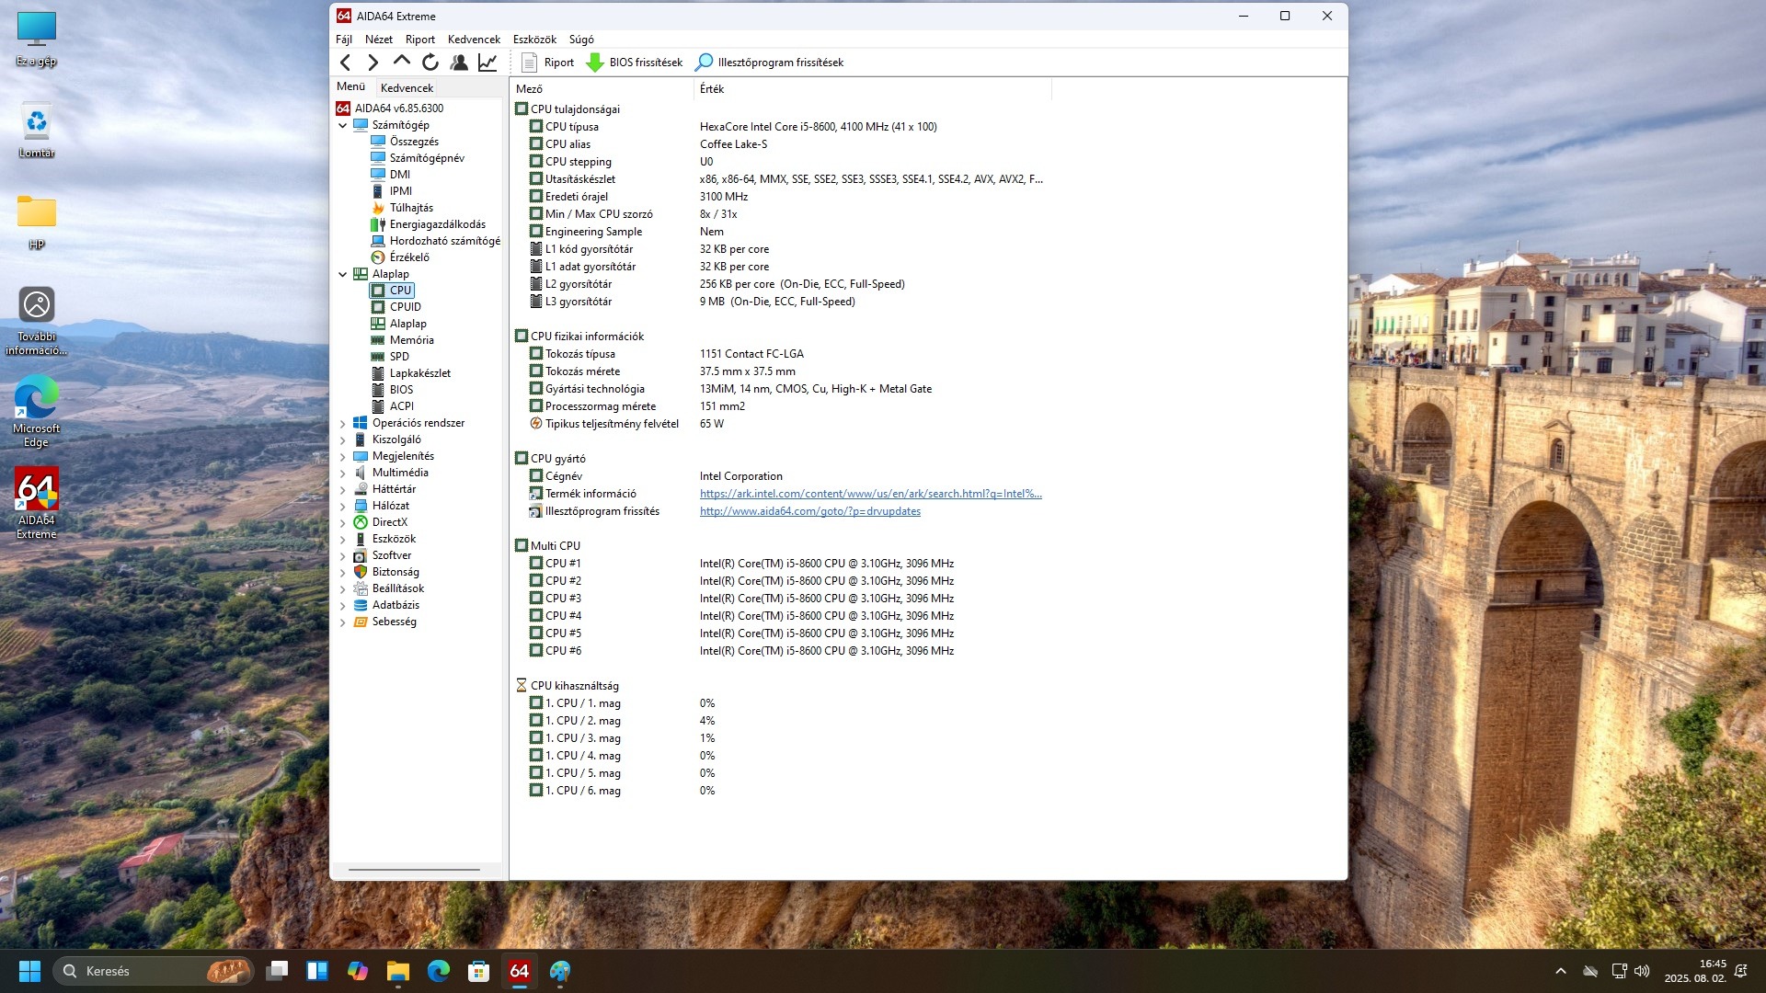Open the Eszközök menu
Viewport: 1766px width, 993px height.
pyautogui.click(x=534, y=40)
